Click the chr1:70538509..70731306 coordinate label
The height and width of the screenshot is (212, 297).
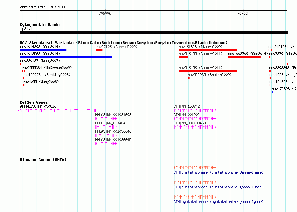43,7
